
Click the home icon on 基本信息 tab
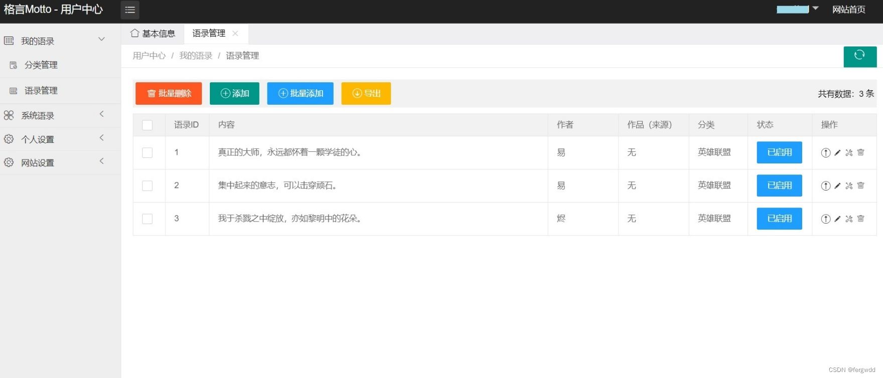coord(135,33)
